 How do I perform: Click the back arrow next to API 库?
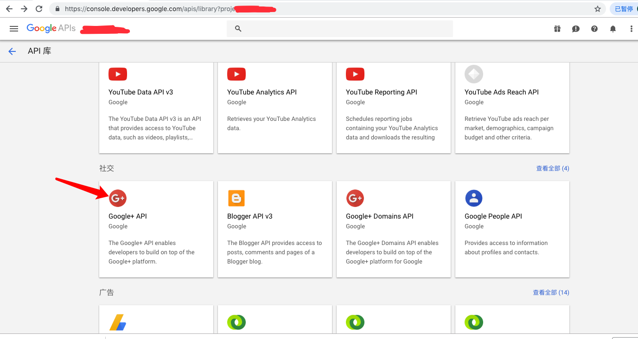(x=12, y=51)
